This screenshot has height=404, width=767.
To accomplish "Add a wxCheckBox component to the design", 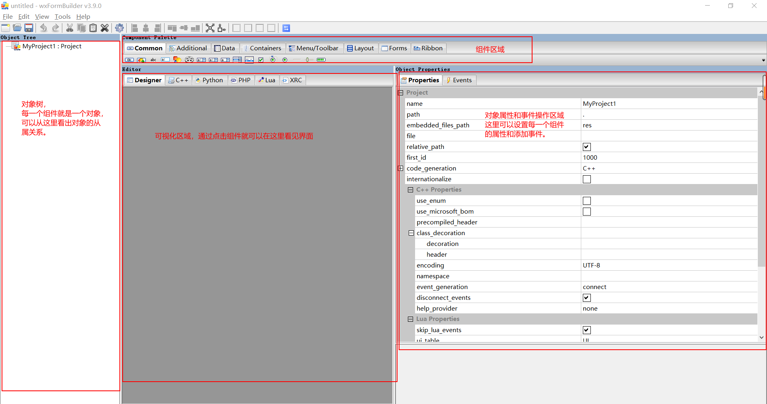I will [260, 59].
